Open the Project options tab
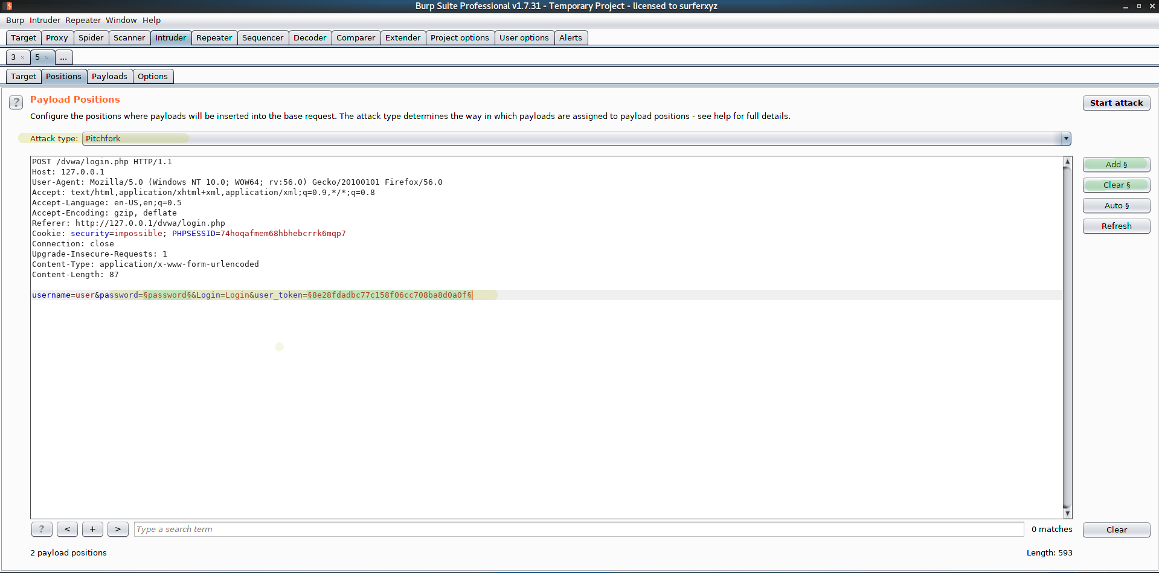Screen dimensions: 1159x573 460,38
